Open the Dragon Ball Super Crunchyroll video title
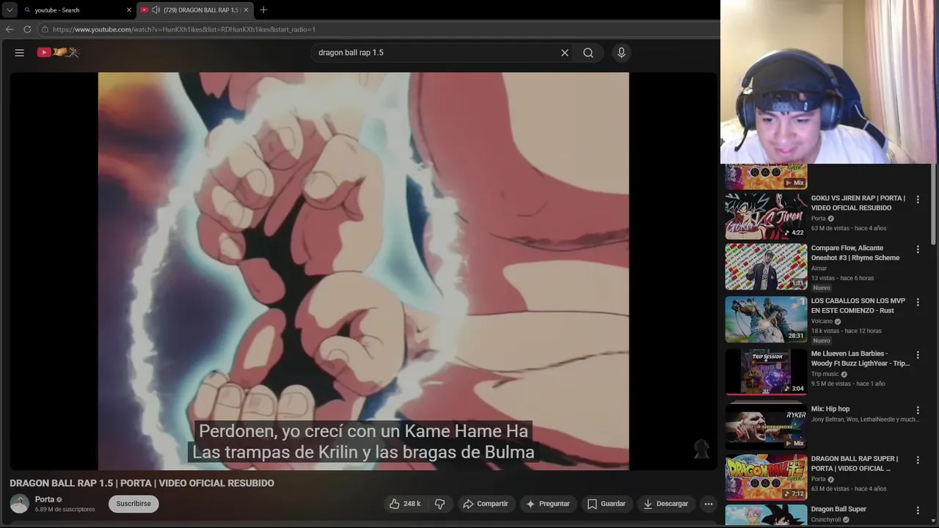Screen dimensions: 939x528 [838, 509]
